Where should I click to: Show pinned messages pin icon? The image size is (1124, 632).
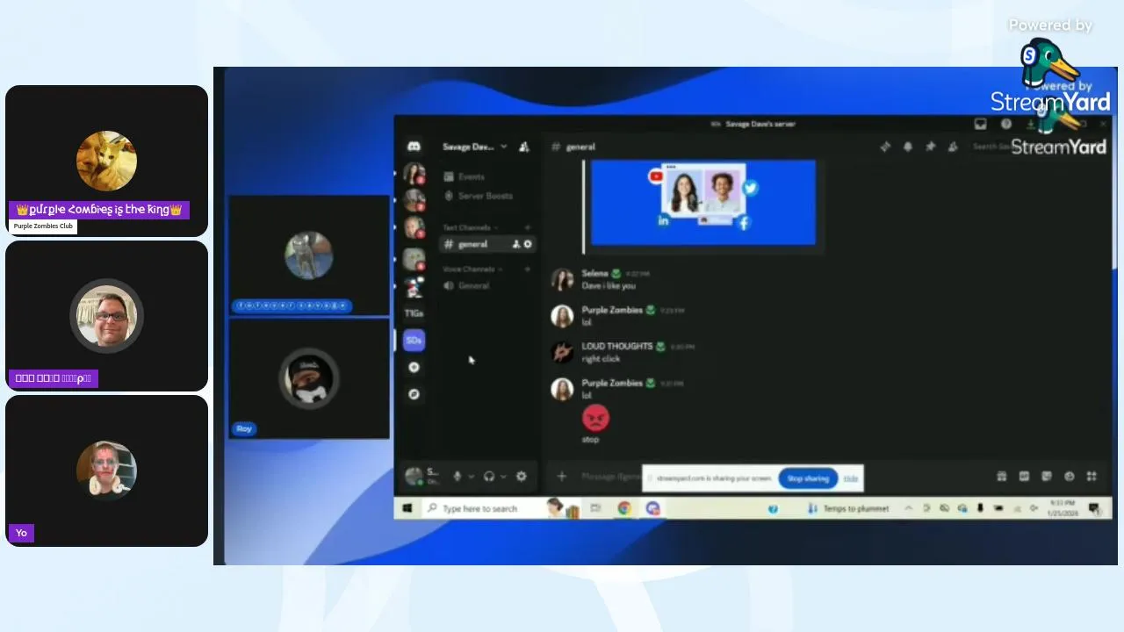pos(931,147)
